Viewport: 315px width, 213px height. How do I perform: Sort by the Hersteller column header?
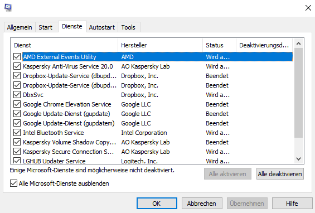[161, 45]
